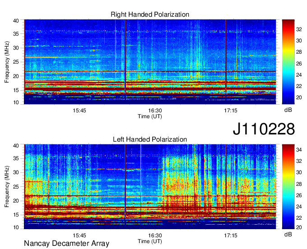Click the 20 label on the lower colorbar
307x249 pixels.
point(299,227)
